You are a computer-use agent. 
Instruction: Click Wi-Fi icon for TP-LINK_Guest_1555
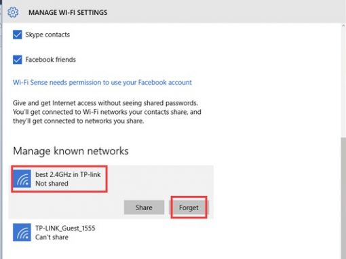pos(22,233)
